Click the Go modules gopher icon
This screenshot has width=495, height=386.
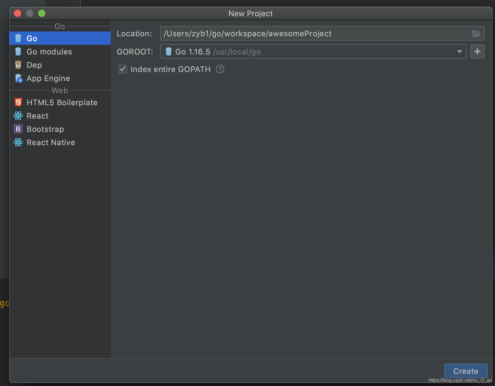click(x=18, y=52)
